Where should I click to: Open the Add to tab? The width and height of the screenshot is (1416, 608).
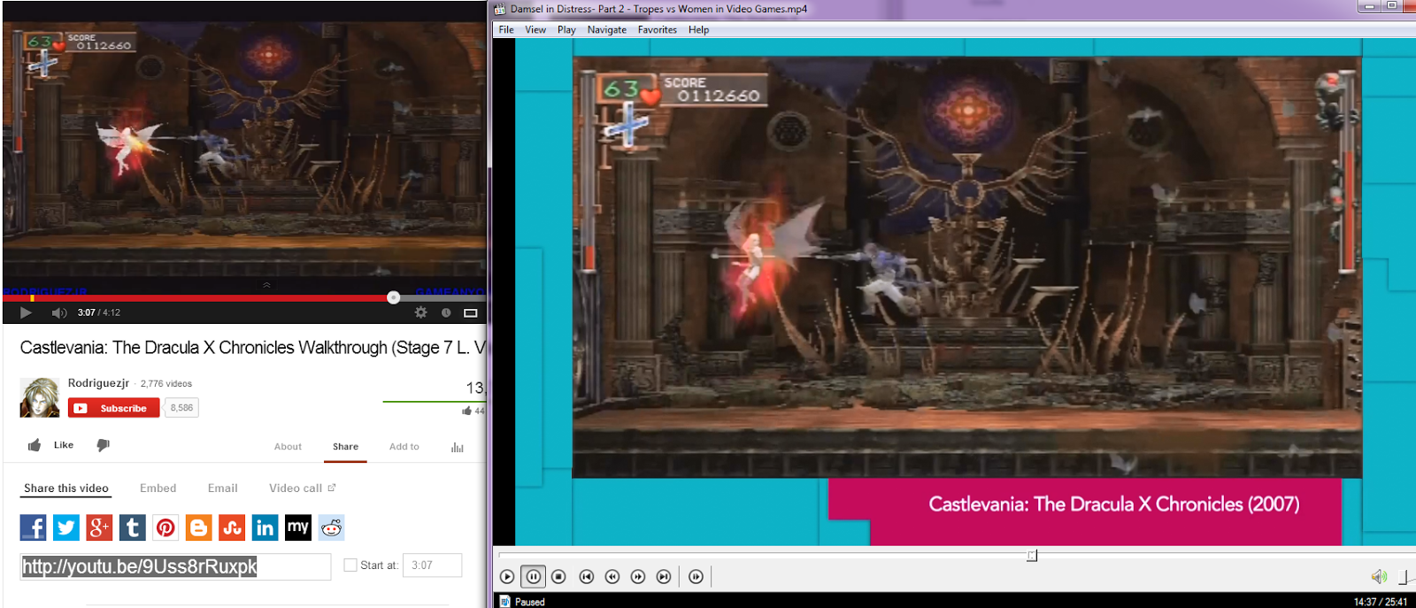pyautogui.click(x=404, y=447)
